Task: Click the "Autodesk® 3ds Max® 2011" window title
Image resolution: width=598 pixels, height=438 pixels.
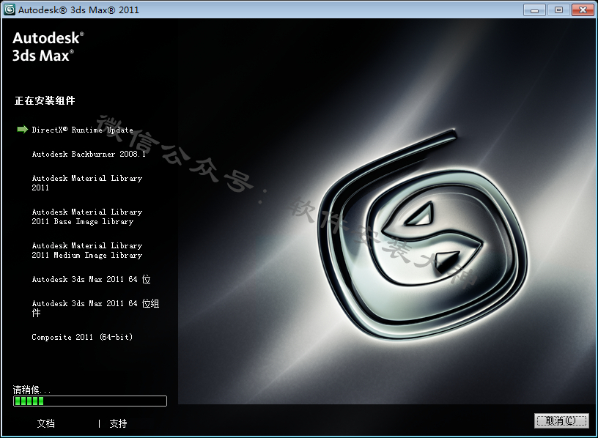Action: pos(78,10)
